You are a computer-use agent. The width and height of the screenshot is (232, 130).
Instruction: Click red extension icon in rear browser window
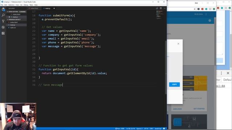point(218,8)
